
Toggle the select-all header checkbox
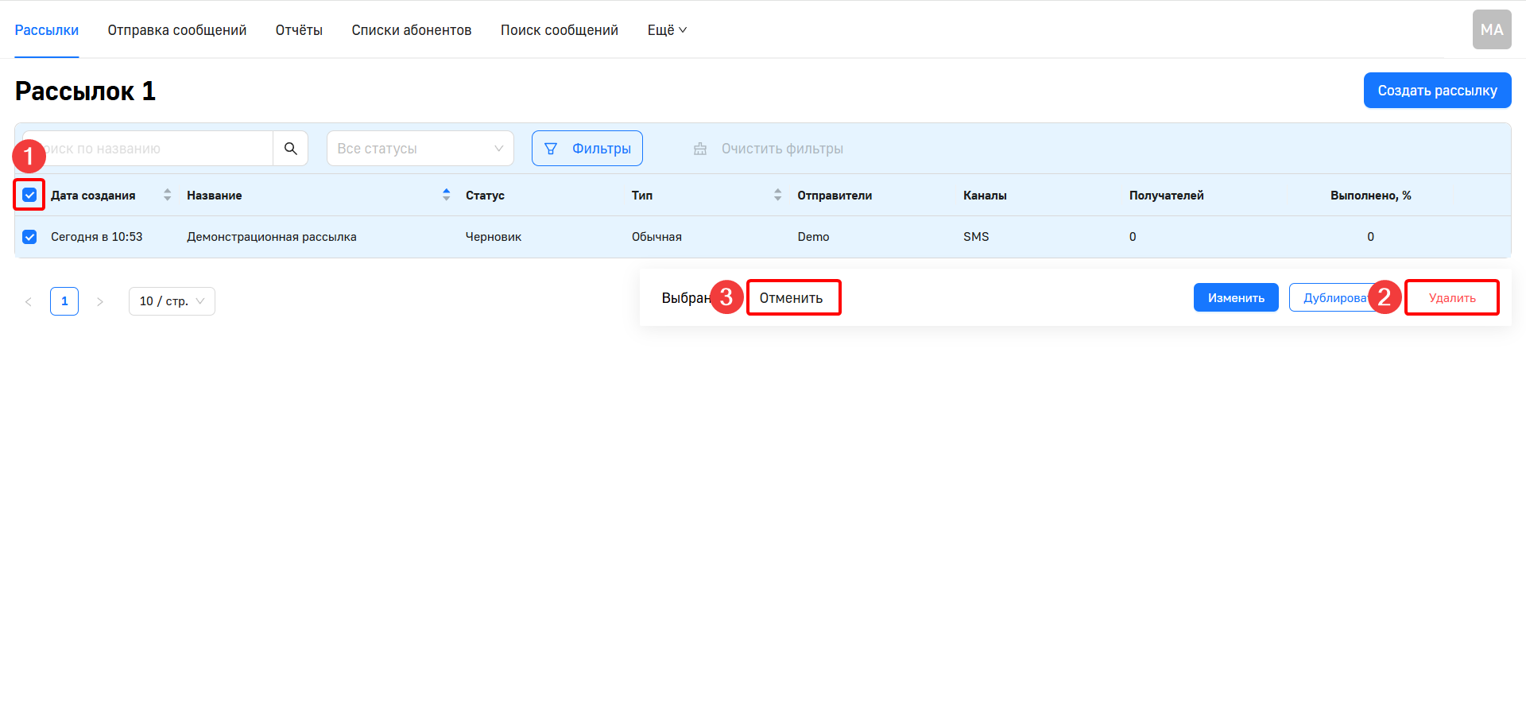coord(30,196)
